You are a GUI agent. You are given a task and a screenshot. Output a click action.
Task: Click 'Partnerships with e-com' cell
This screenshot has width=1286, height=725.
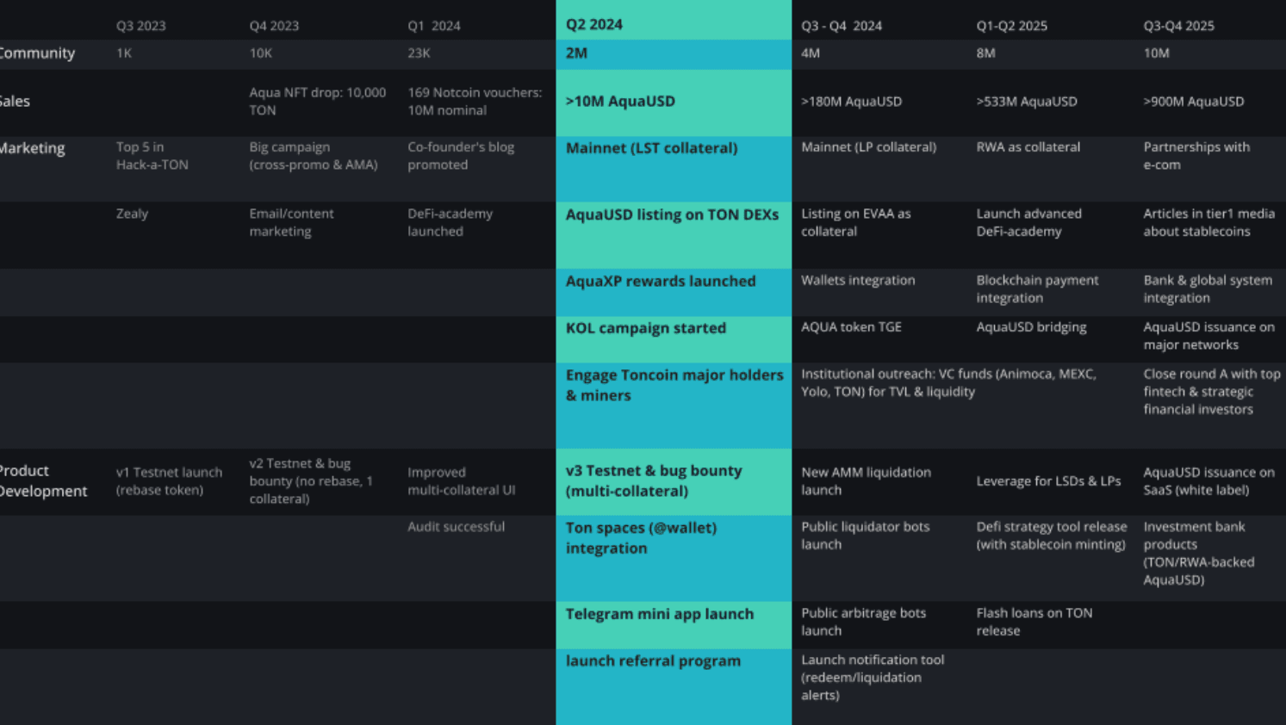click(1196, 156)
